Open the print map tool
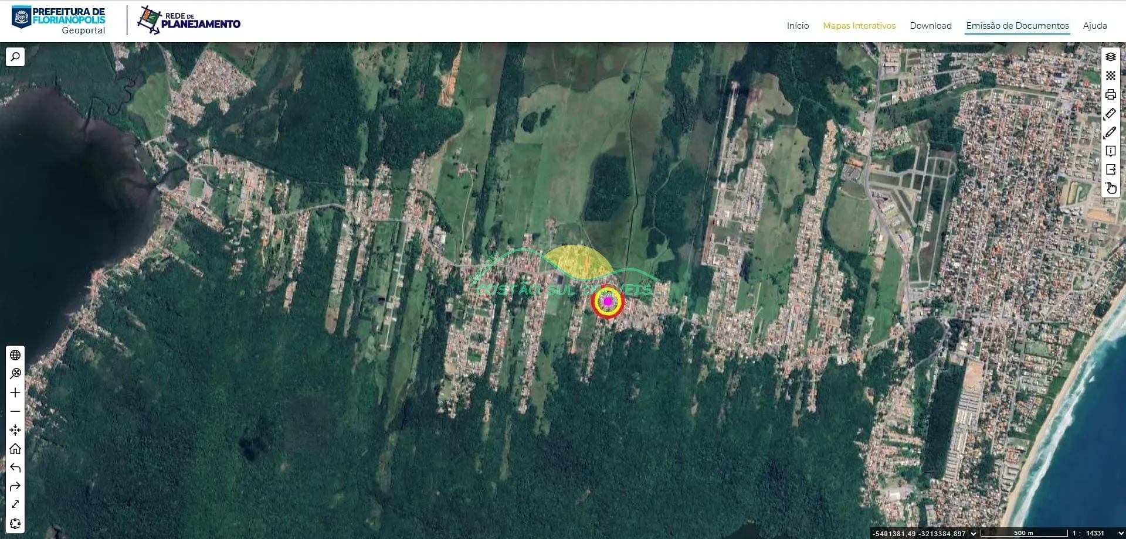This screenshot has width=1126, height=539. (1110, 94)
